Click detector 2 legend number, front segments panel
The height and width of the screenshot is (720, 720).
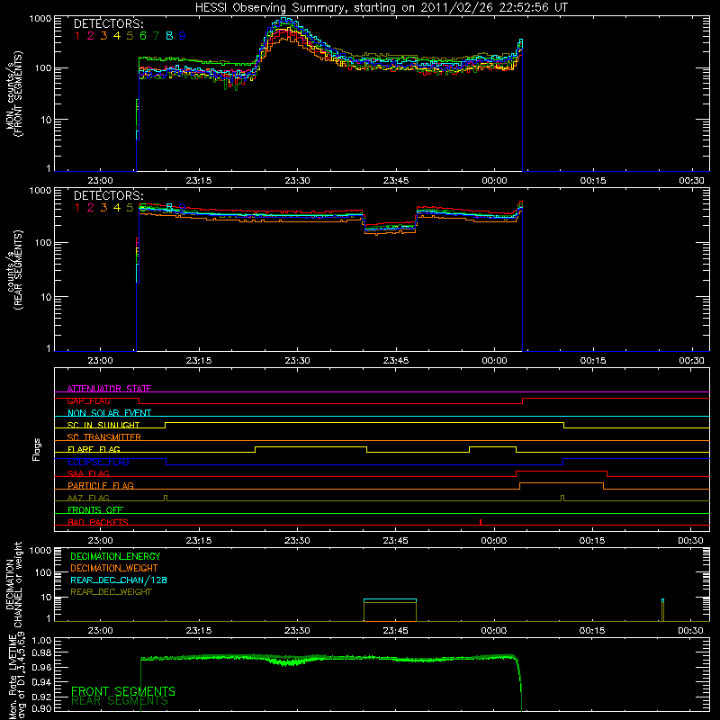[x=91, y=36]
